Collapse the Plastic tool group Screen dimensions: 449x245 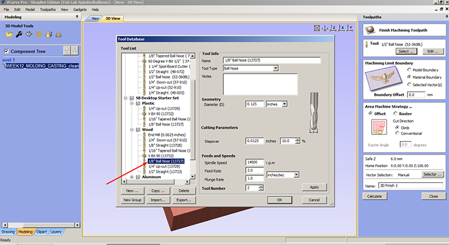click(x=132, y=103)
